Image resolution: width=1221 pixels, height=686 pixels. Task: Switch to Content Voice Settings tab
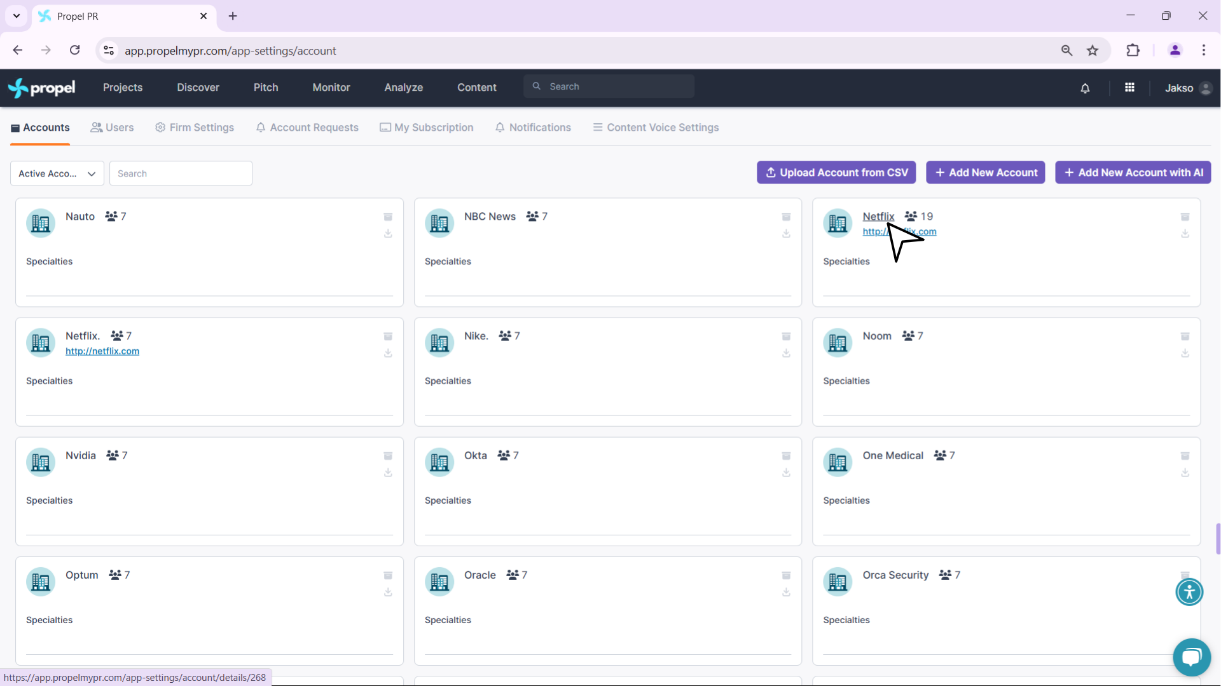pyautogui.click(x=656, y=128)
